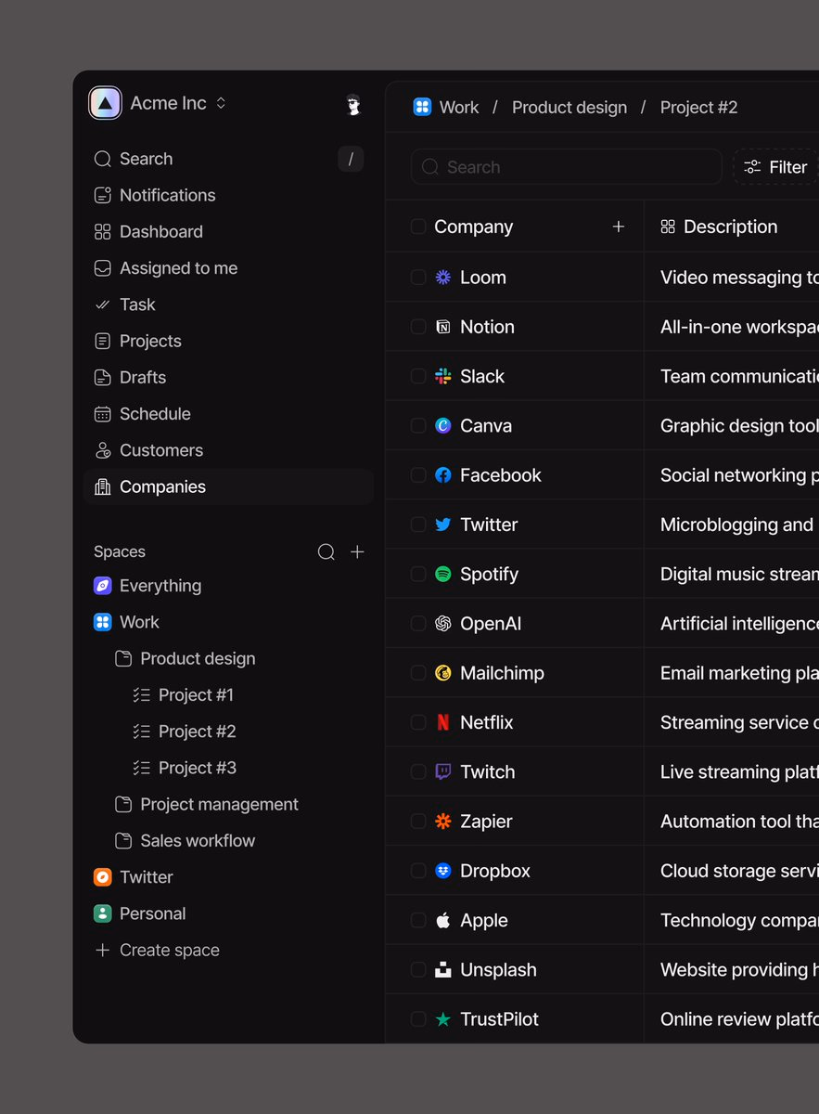Search spaces using the magnifier icon
Screen dimensions: 819x1114
[x=326, y=552]
